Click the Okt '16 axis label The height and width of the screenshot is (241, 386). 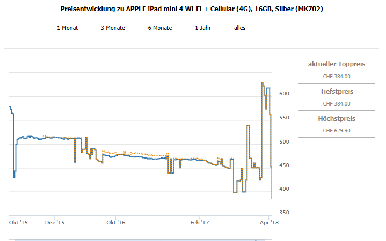coord(115,222)
